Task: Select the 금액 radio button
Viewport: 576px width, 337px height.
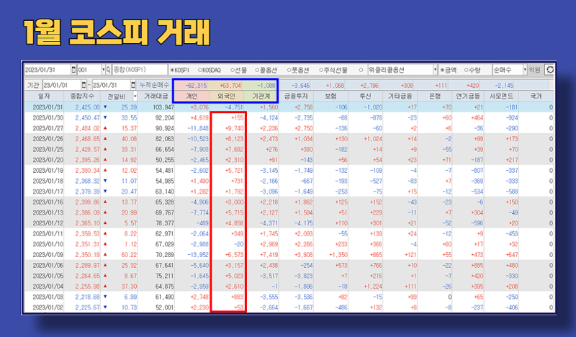Action: point(442,70)
